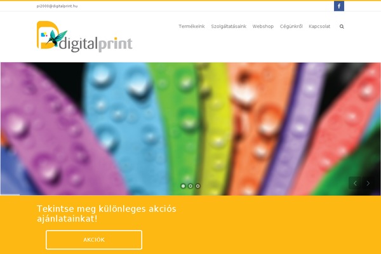Screen dimensions: 381x254
Task: Open the Facebook page icon
Action: (x=339, y=6)
